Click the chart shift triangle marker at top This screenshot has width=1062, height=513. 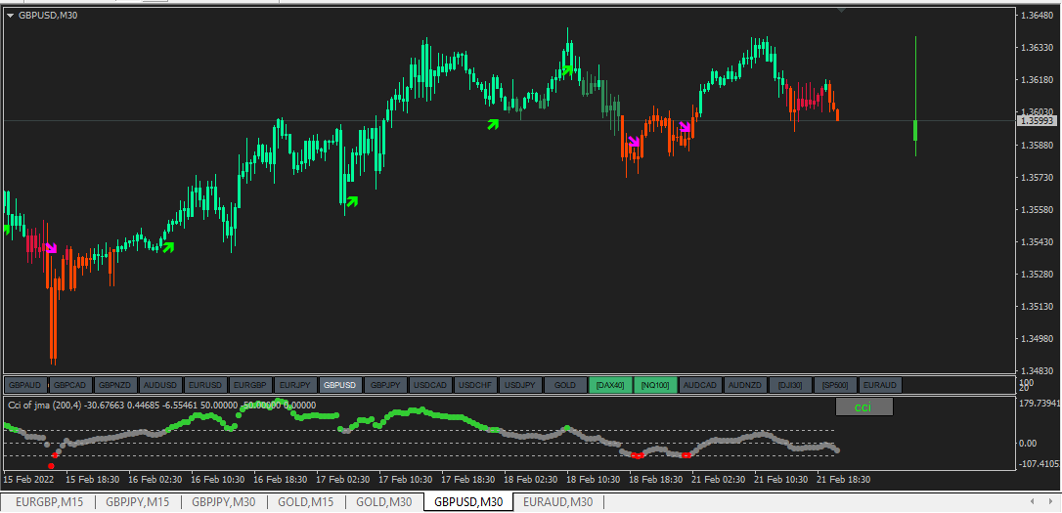coord(841,10)
